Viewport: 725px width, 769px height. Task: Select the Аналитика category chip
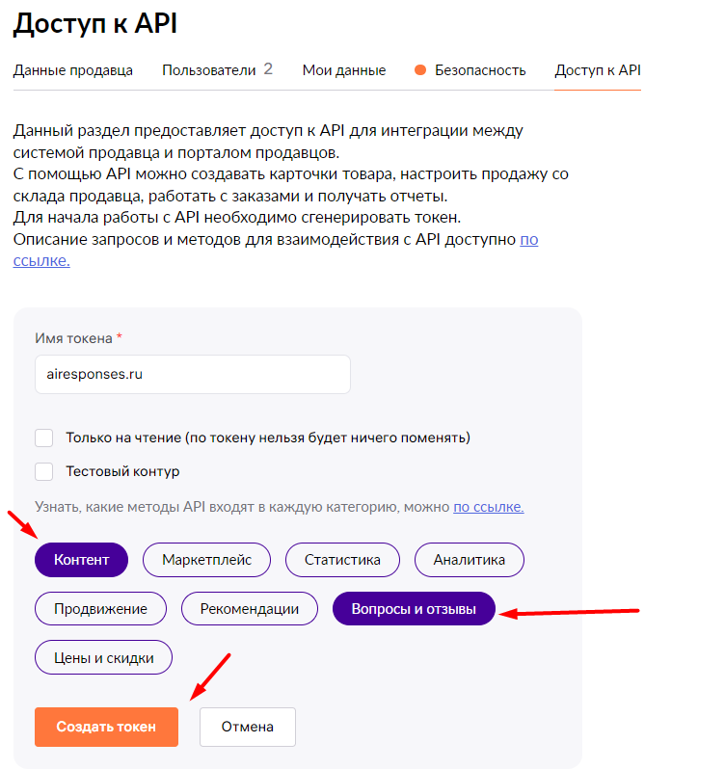(469, 560)
